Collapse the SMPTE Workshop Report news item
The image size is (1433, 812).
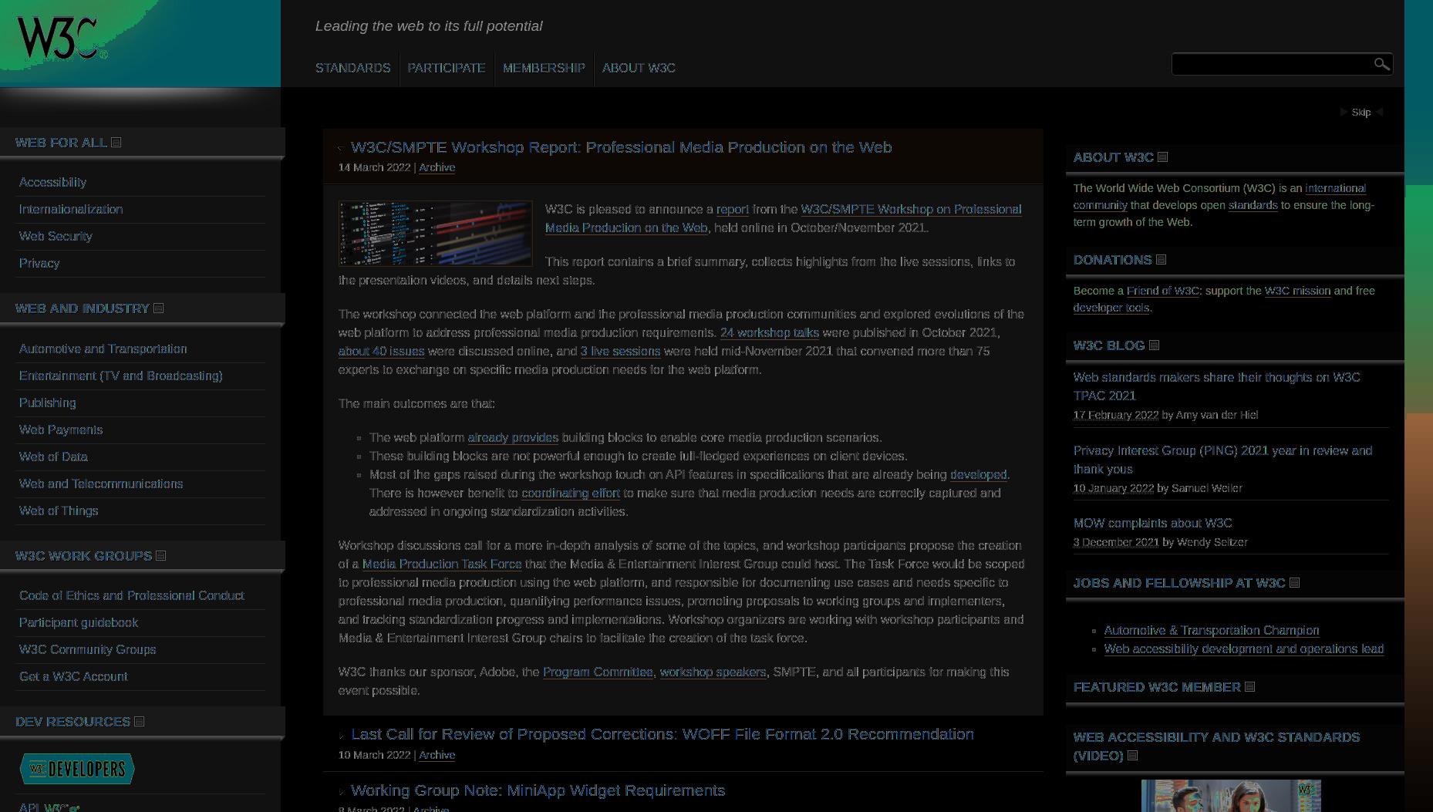coord(342,148)
